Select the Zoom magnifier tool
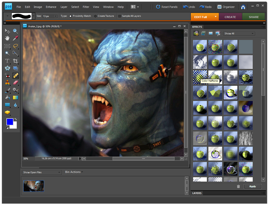This screenshot has height=206, width=268. tap(15, 31)
